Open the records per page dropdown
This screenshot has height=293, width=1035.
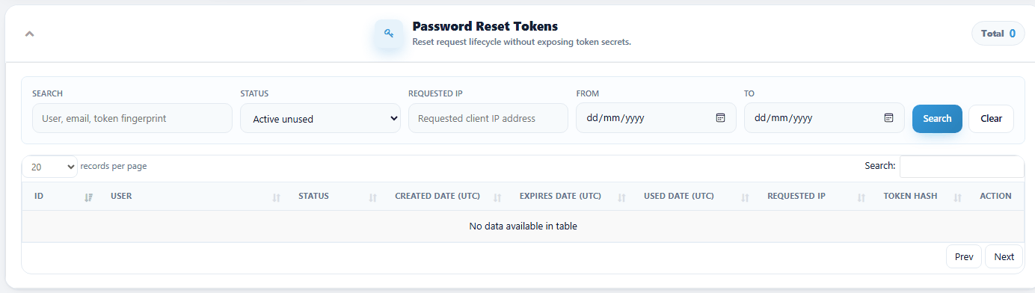pyautogui.click(x=49, y=167)
